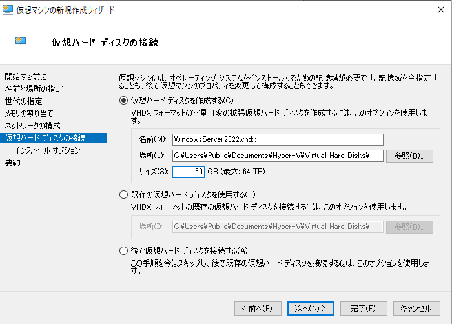Click the header icon beside 仮想ハード ディスクの接続
Viewport: 452px width, 324px height.
pyautogui.click(x=21, y=42)
